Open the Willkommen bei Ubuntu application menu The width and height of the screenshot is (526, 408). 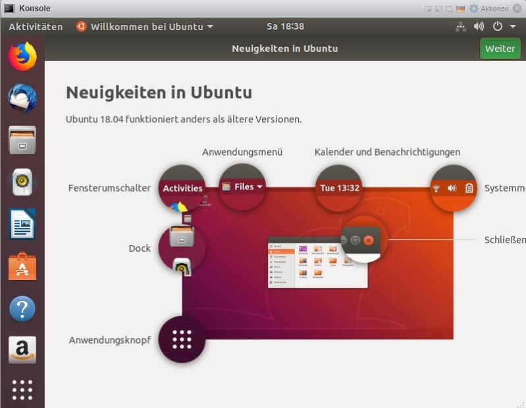point(145,26)
